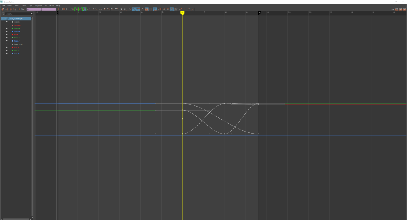Apply Plateau tangents to selected keys
This screenshot has height=220, width=407.
[108, 9]
